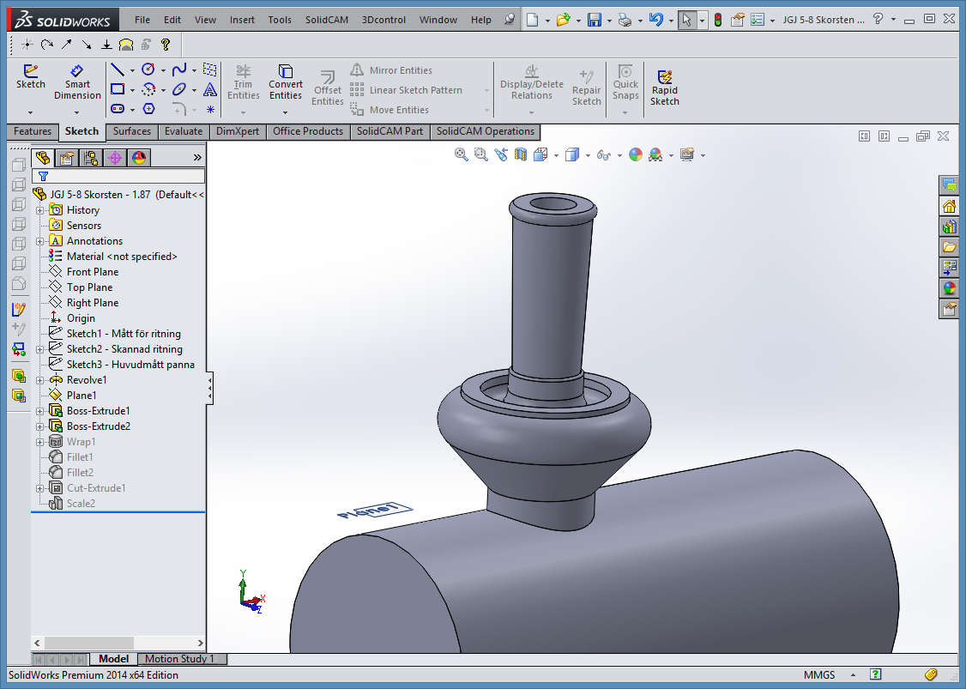This screenshot has width=966, height=689.
Task: Click the Smart Dimension tool
Action: click(77, 82)
